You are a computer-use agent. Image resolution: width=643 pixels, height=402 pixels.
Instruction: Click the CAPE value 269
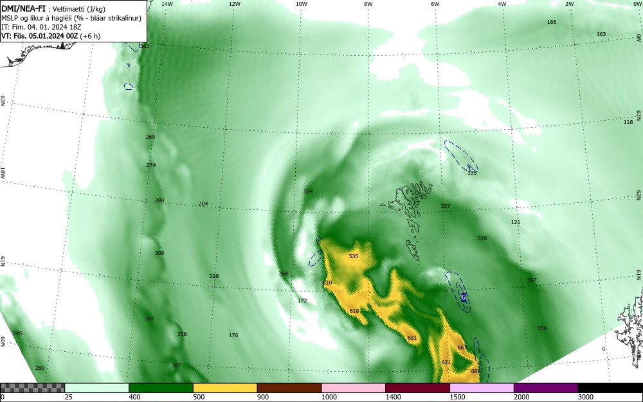(x=150, y=137)
